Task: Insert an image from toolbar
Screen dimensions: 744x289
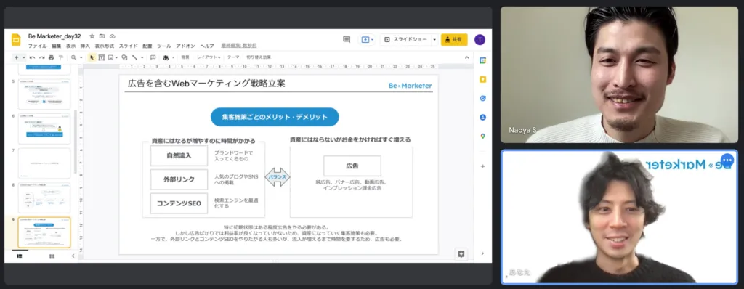Action: click(x=110, y=57)
